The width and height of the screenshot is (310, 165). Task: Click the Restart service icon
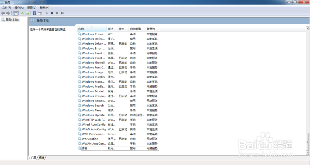pos(63,13)
